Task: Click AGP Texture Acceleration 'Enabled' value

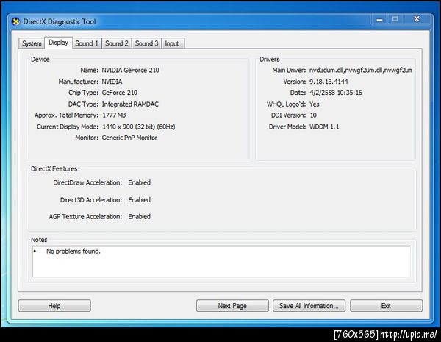Action: point(139,216)
